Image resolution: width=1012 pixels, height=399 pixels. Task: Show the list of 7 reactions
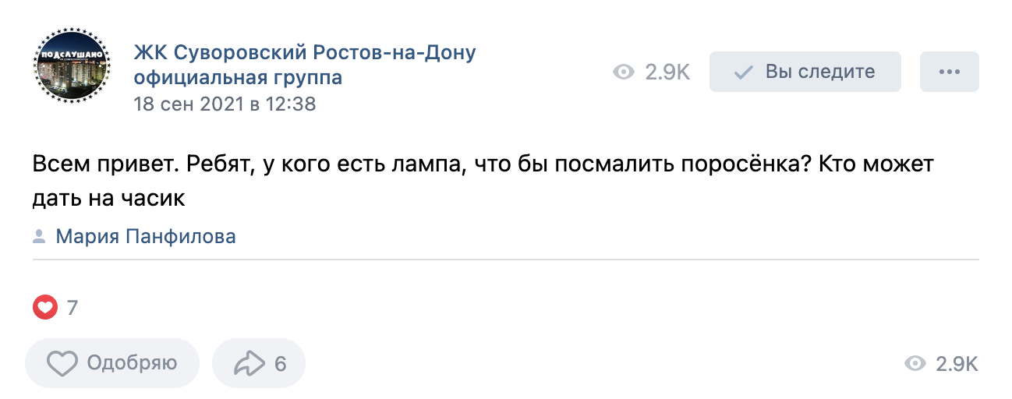[73, 308]
